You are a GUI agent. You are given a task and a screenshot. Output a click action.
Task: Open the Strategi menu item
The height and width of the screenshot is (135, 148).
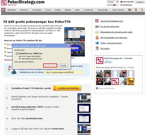pos(68,10)
